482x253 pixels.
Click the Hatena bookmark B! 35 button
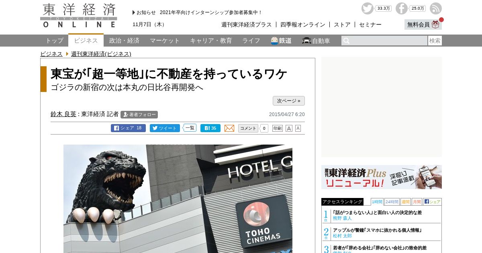(x=210, y=128)
